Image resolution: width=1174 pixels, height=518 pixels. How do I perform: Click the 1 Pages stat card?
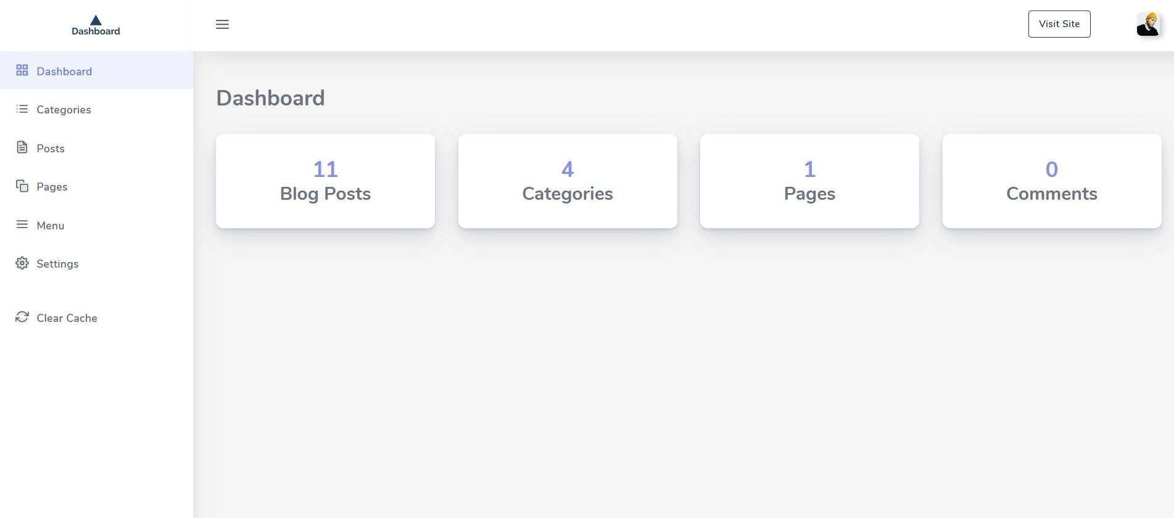(x=809, y=181)
